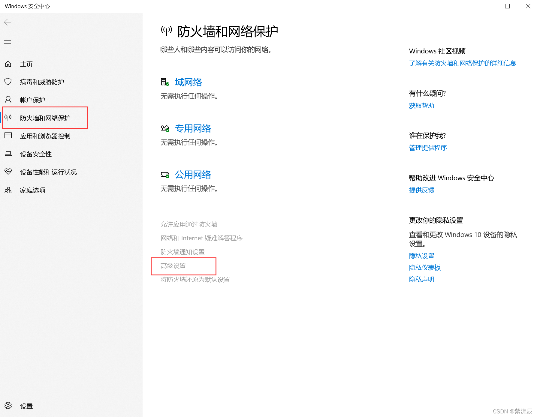Open the 公用网络 link
537x417 pixels.
193,174
